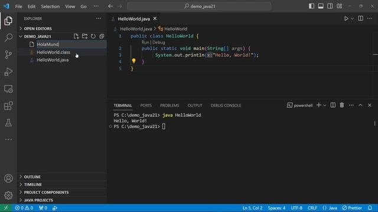378x212 pixels.
Task: Select the TERMINAL panel tab
Action: click(123, 105)
